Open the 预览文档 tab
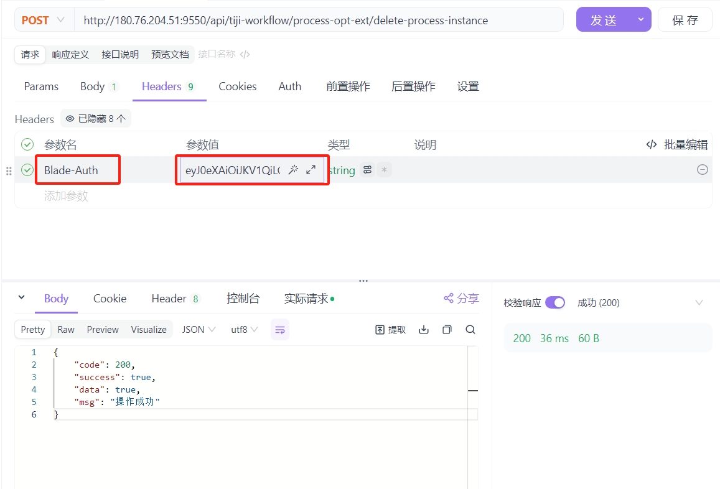The image size is (720, 489). pos(170,55)
